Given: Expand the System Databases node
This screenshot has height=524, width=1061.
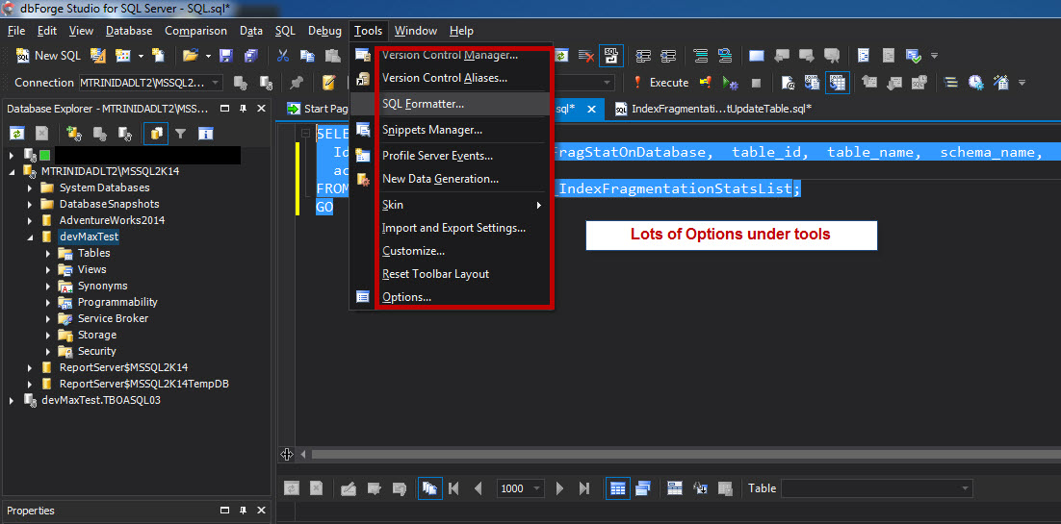Looking at the screenshot, I should (30, 187).
